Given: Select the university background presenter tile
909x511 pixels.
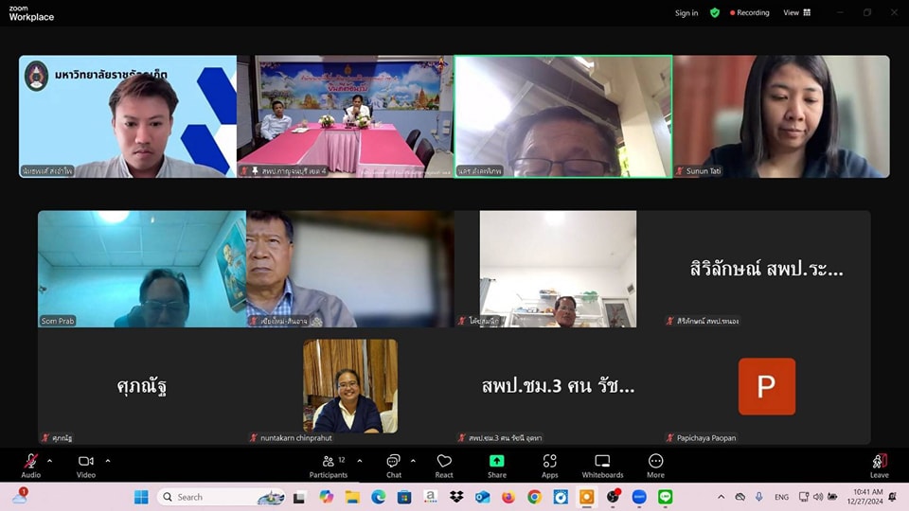Looking at the screenshot, I should tap(128, 116).
